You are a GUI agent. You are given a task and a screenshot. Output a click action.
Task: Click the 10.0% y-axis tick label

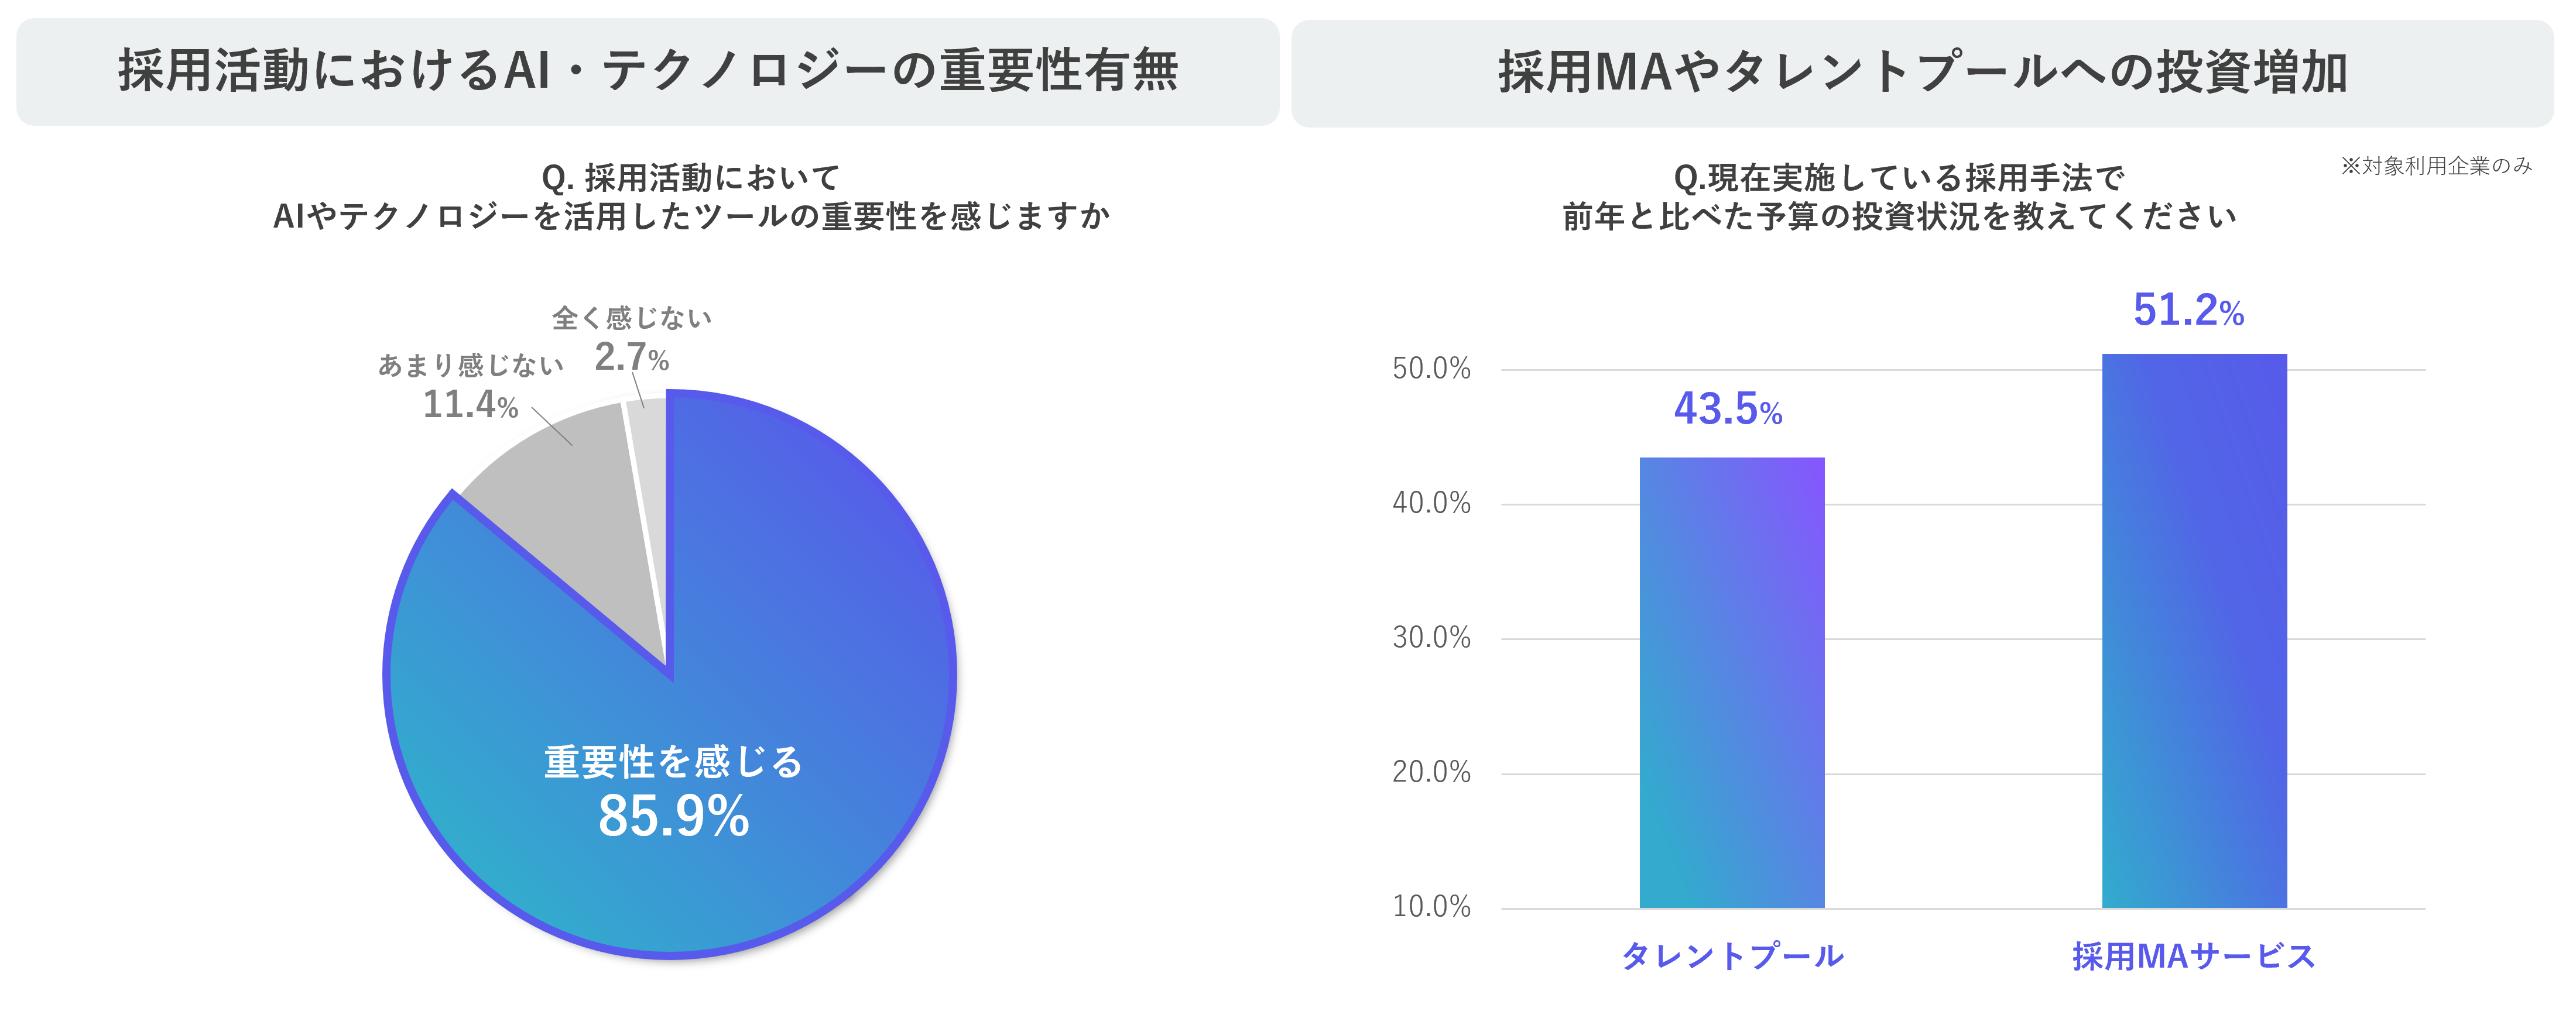(x=1431, y=906)
